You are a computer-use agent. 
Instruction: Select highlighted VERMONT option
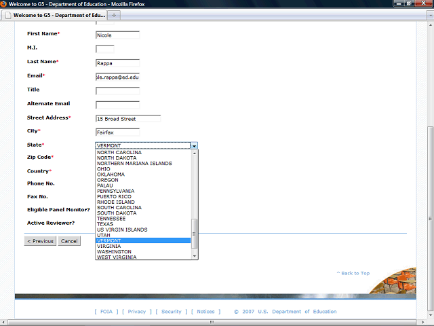pyautogui.click(x=143, y=240)
